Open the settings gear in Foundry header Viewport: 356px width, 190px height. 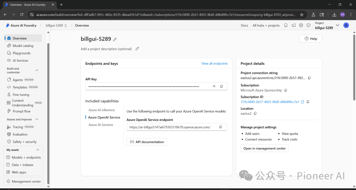point(301,25)
